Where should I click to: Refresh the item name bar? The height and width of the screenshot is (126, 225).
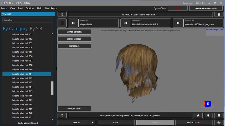[62, 15]
